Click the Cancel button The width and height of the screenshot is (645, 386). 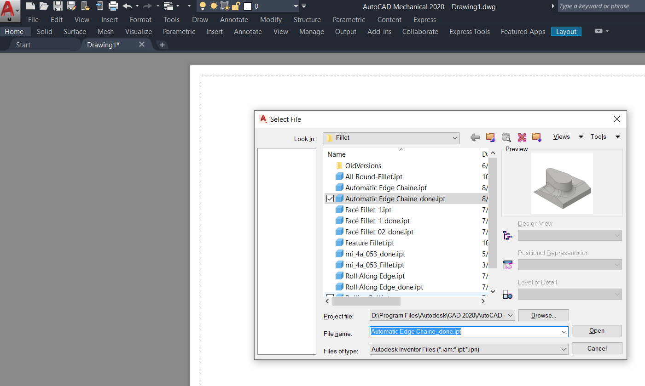pyautogui.click(x=597, y=348)
